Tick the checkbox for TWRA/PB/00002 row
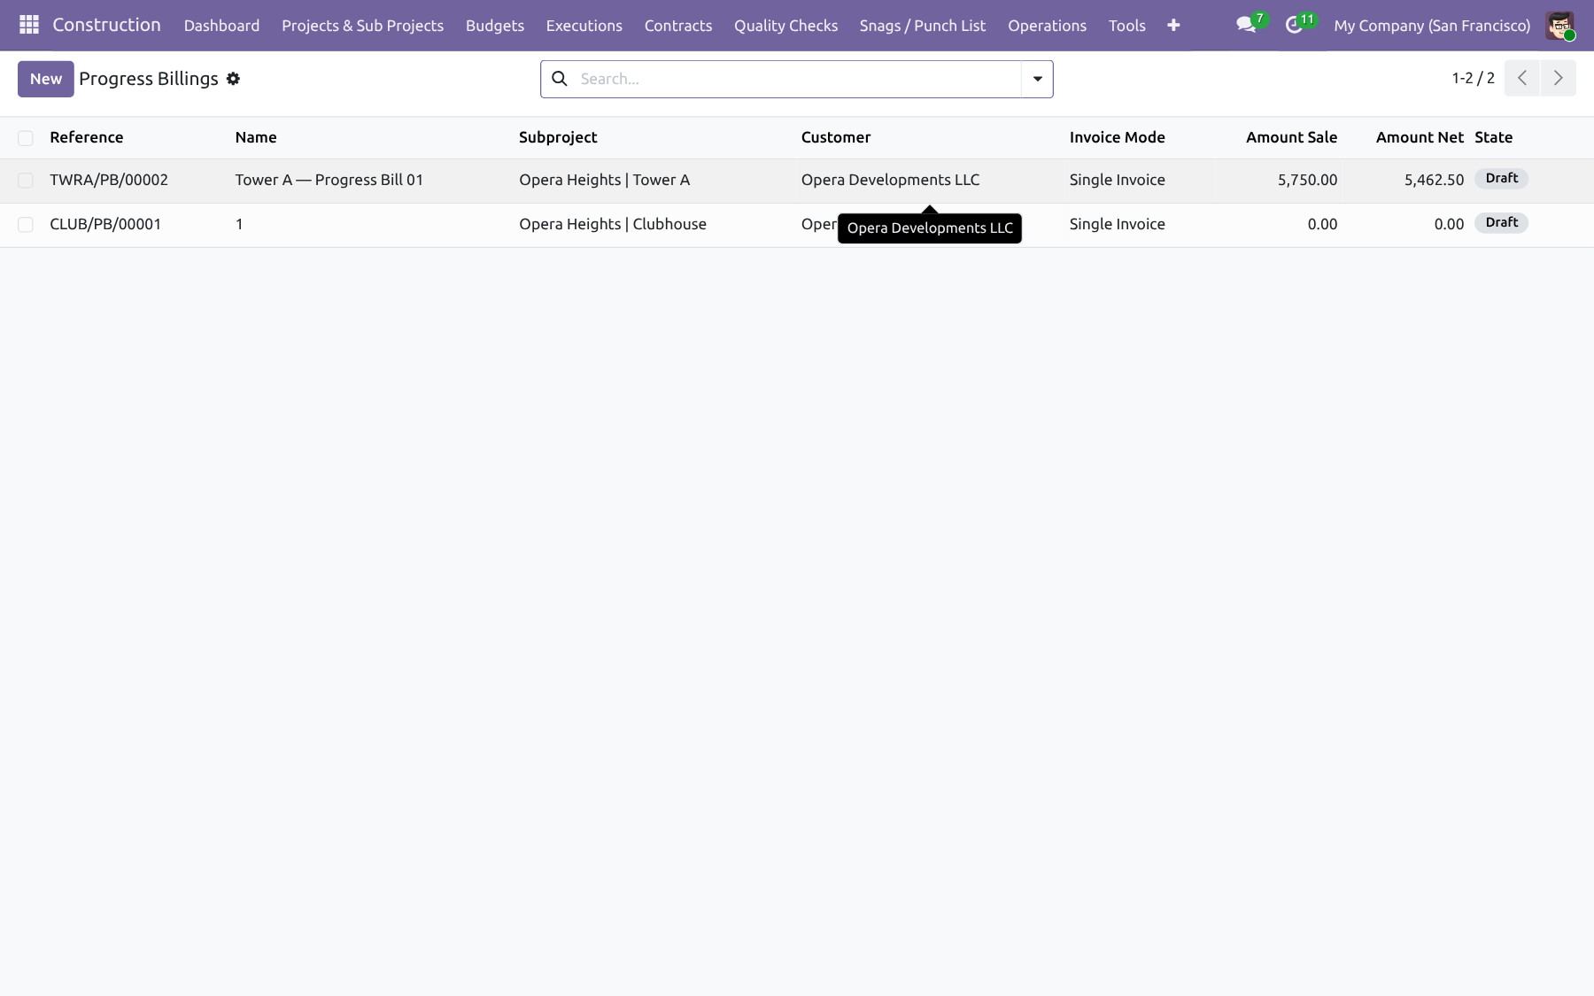 [x=26, y=181]
